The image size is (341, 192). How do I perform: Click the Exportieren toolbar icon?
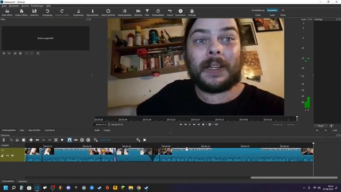(x=181, y=12)
